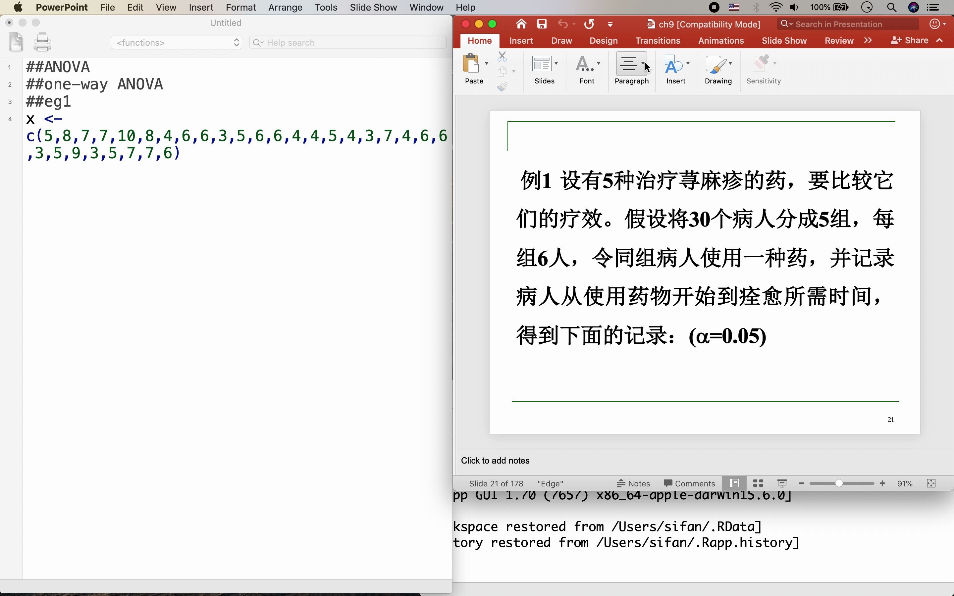Click the fit slide to window icon

931,483
